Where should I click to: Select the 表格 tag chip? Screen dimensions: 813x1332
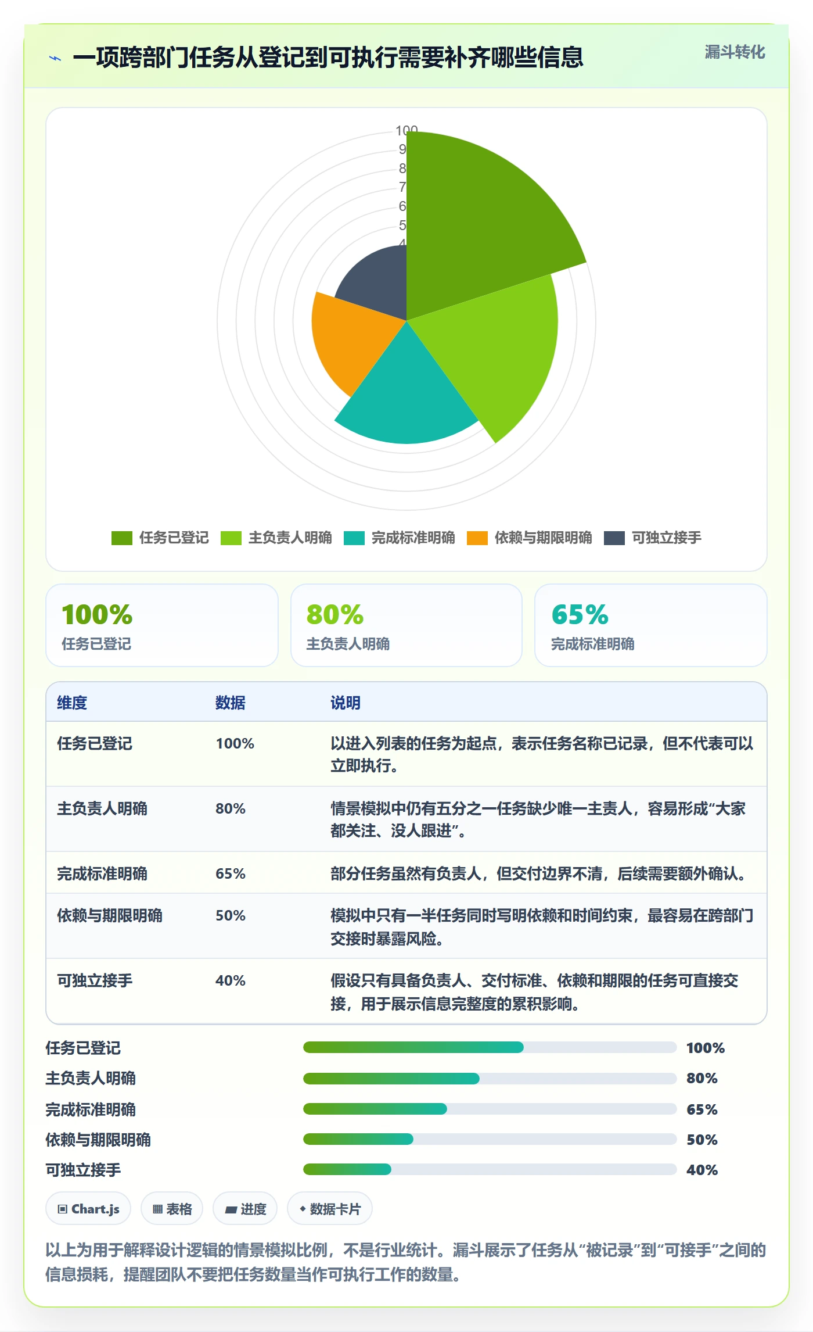click(172, 1209)
